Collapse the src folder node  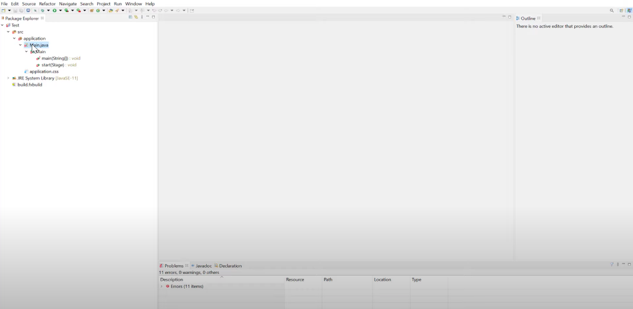point(8,32)
